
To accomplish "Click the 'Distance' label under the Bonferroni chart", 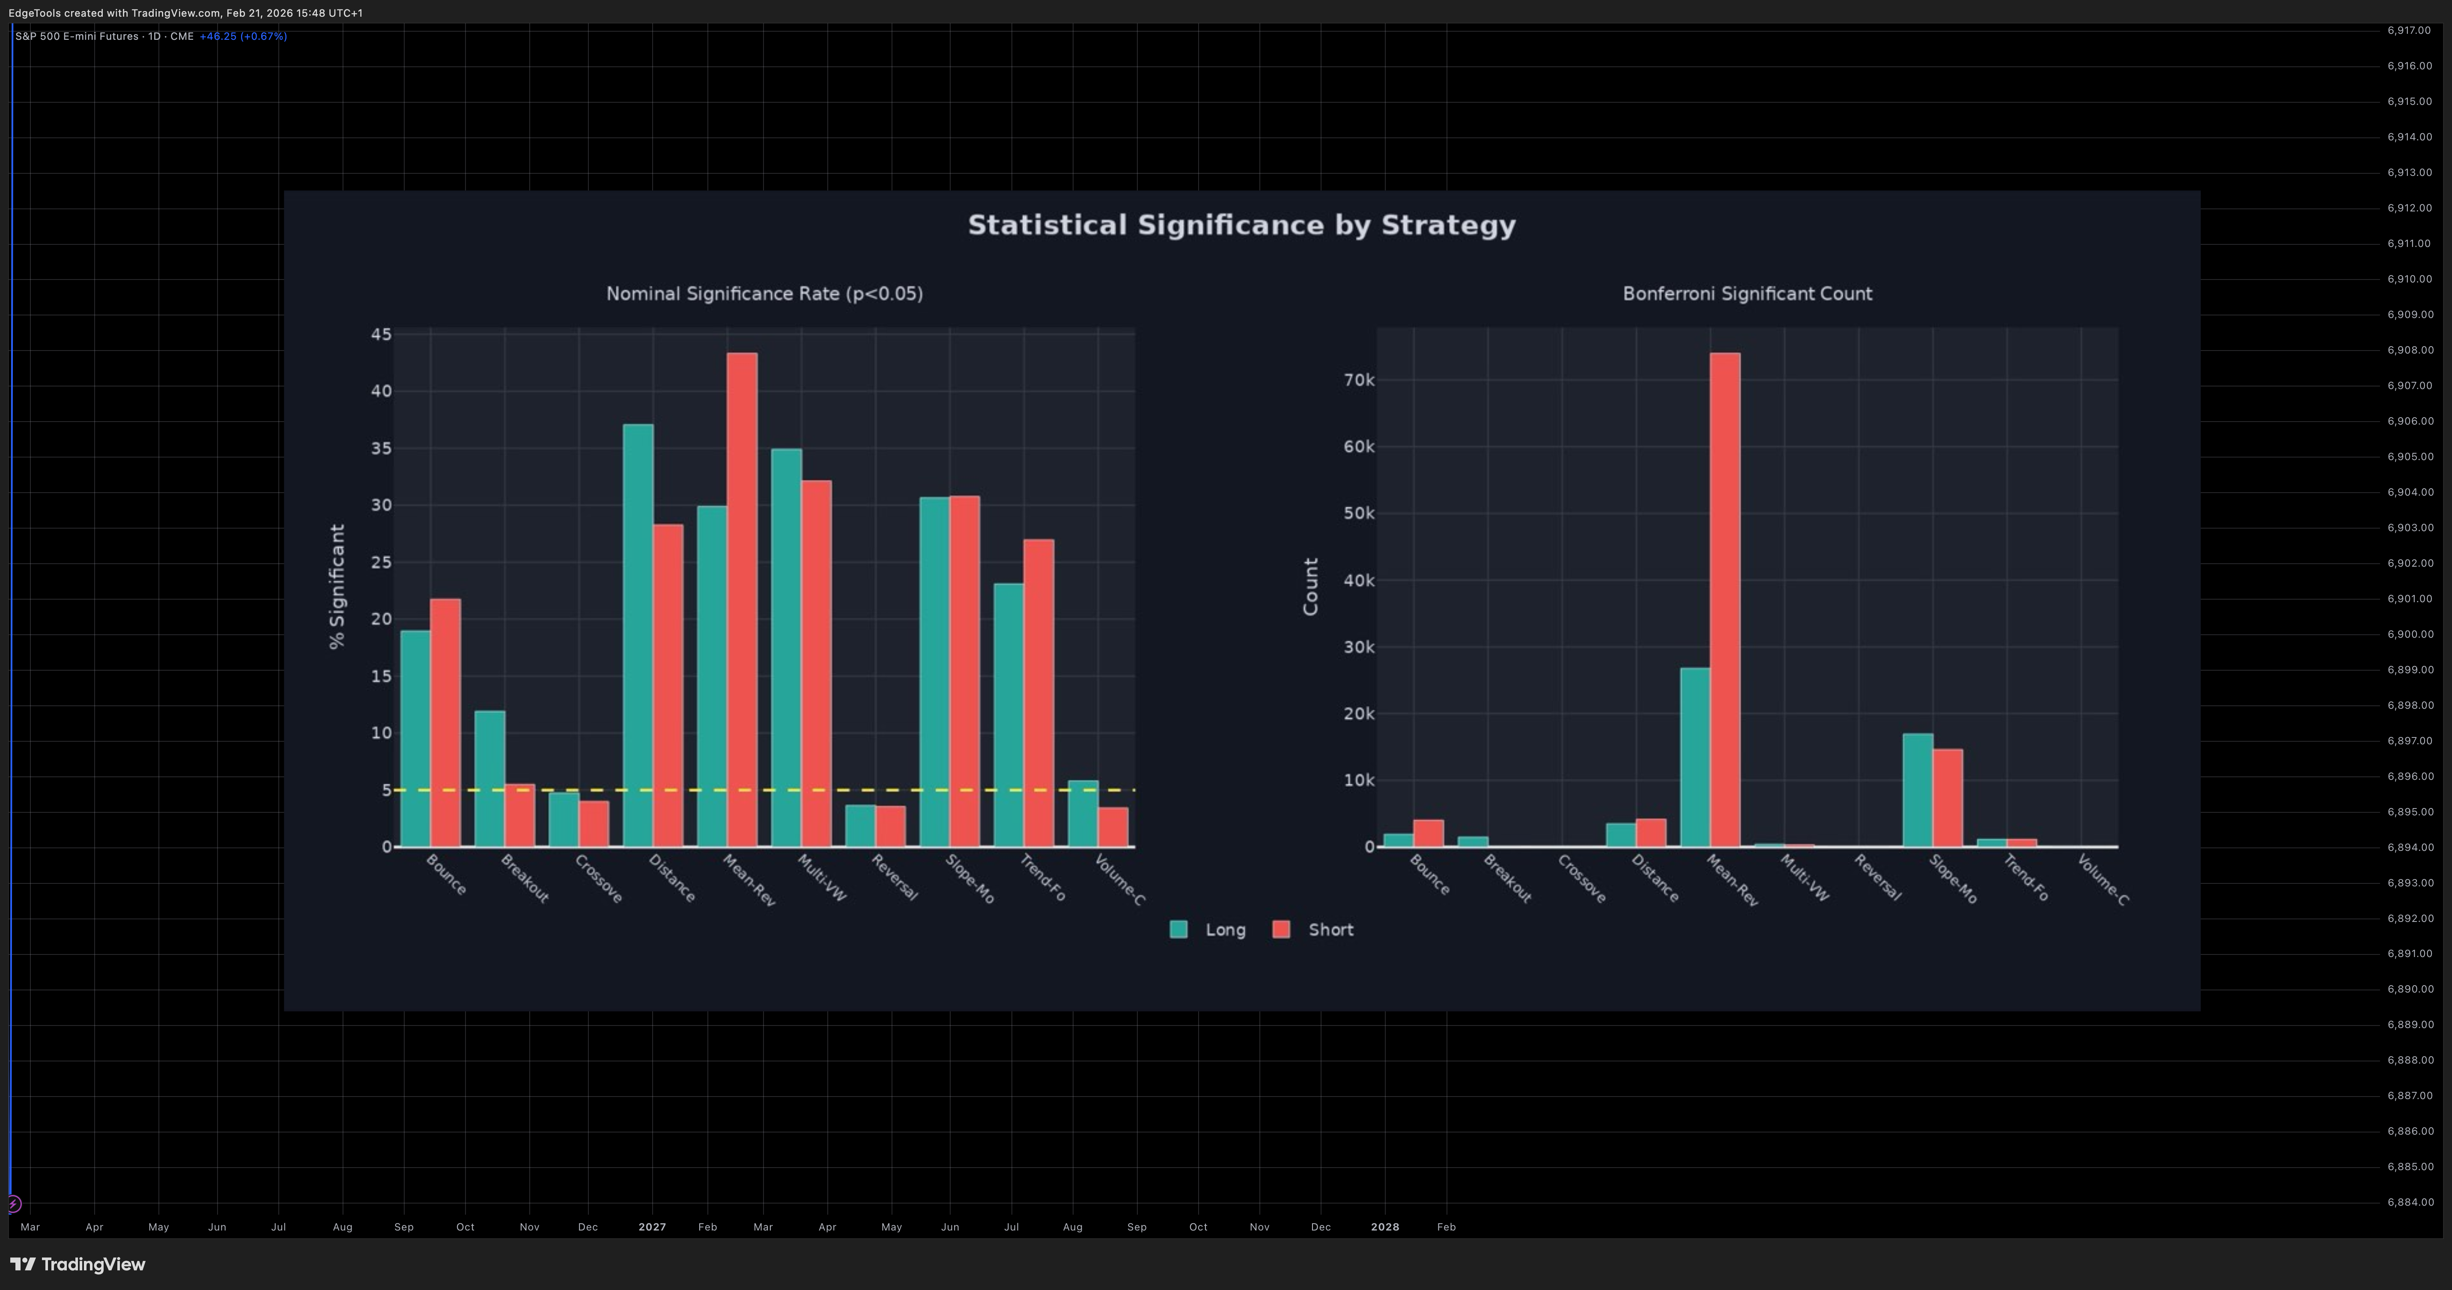I will click(x=1655, y=878).
